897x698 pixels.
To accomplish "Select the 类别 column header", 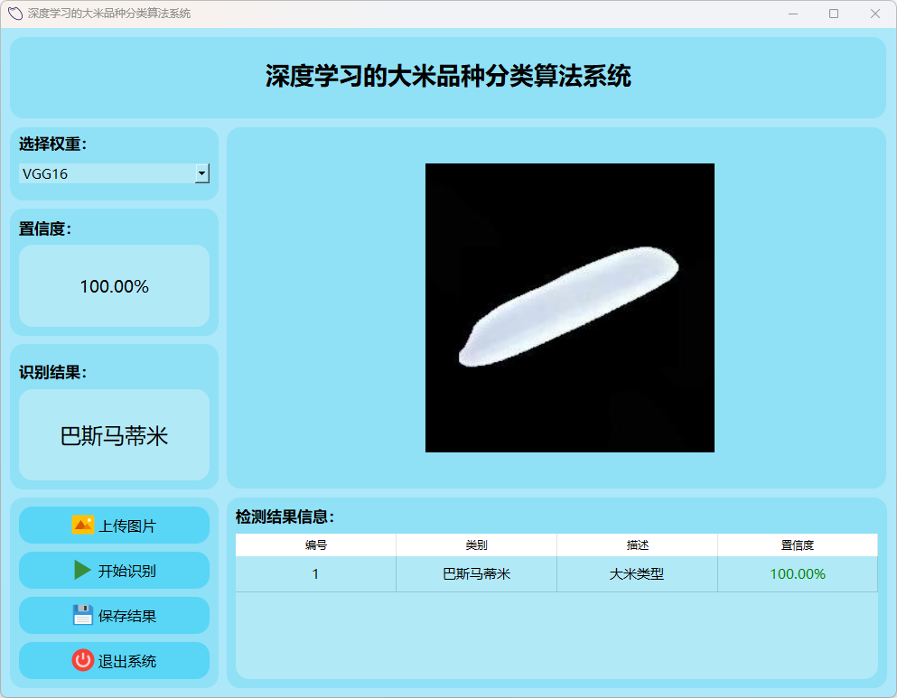I will coord(476,545).
